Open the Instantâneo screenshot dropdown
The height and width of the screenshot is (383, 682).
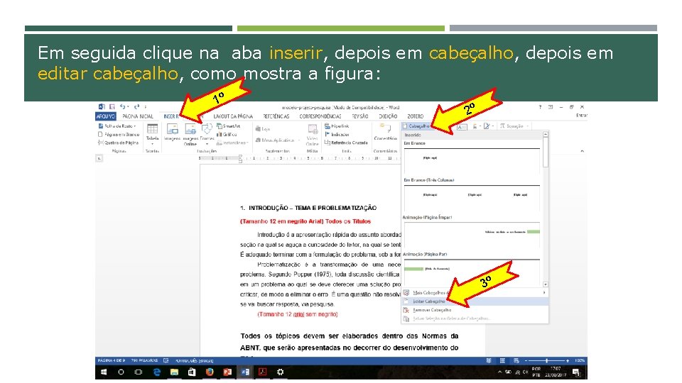click(232, 143)
